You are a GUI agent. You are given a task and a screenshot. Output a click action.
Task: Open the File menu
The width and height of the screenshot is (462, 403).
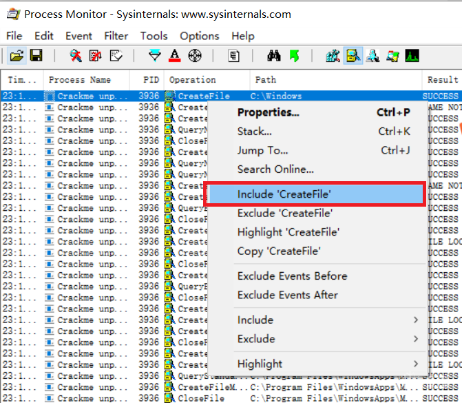[x=14, y=36]
